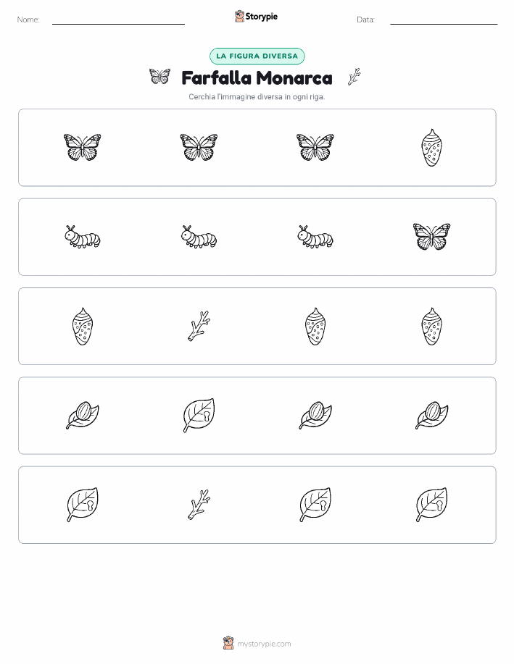Image resolution: width=514 pixels, height=664 pixels.
Task: Click the twig icon beside the title
Action: click(354, 77)
